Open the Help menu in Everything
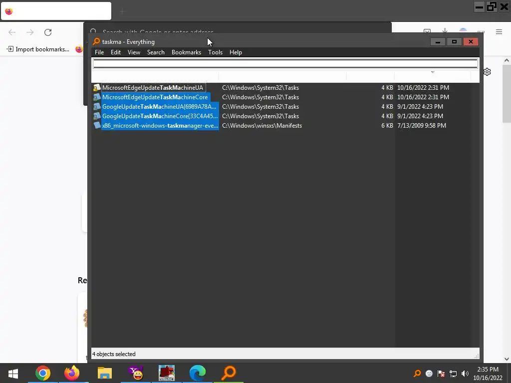This screenshot has width=511, height=383. click(x=236, y=52)
